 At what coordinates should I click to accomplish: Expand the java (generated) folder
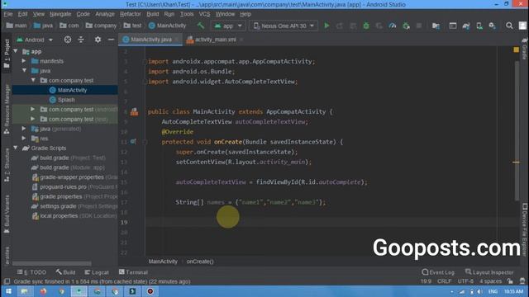tap(24, 129)
